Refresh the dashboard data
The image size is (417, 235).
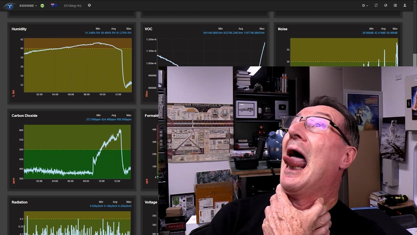(376, 6)
